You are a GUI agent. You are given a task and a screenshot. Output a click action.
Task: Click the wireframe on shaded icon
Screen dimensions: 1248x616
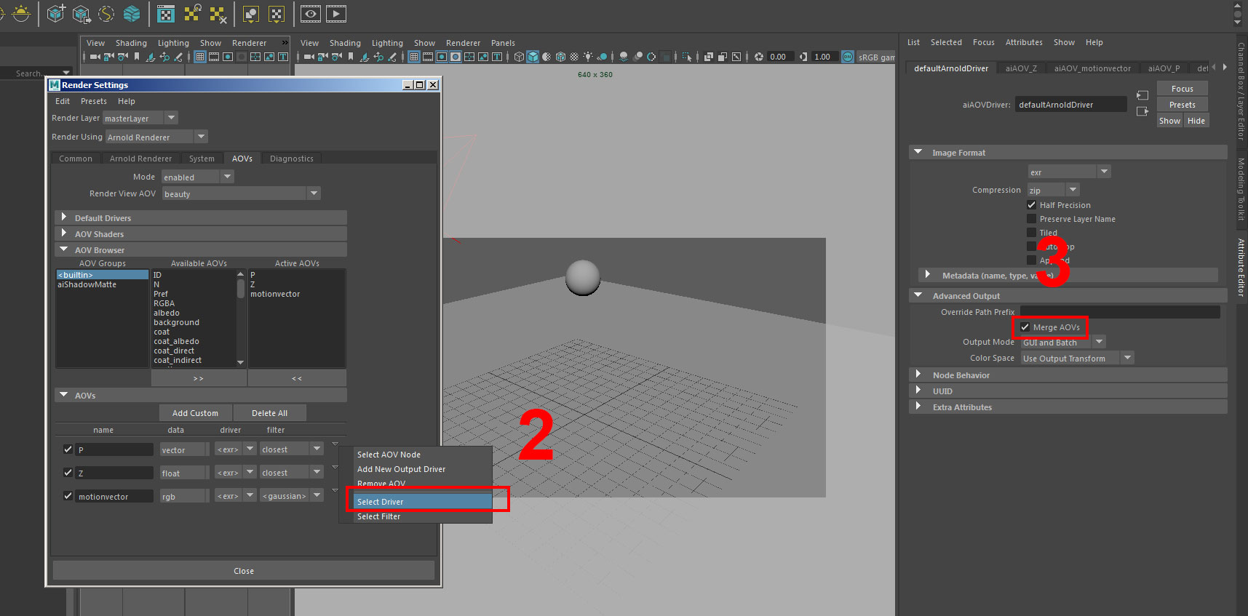(560, 57)
